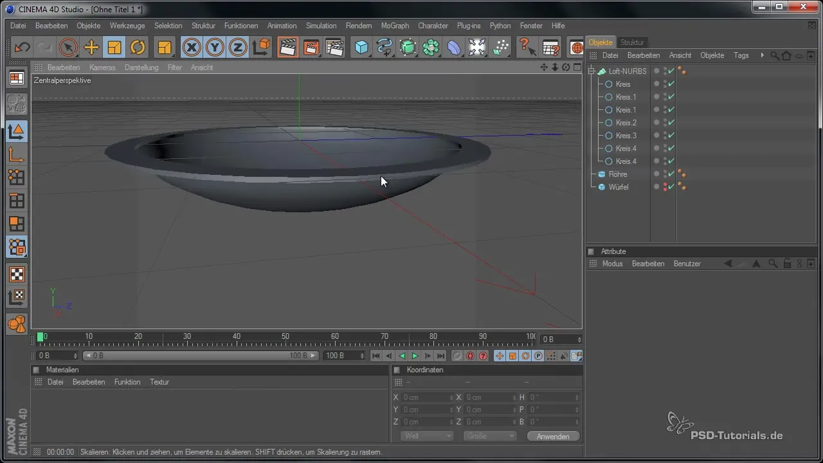Open the particle emitter icon
This screenshot has width=823, height=463.
tap(500, 48)
